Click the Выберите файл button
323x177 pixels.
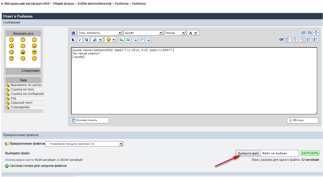coord(249,153)
